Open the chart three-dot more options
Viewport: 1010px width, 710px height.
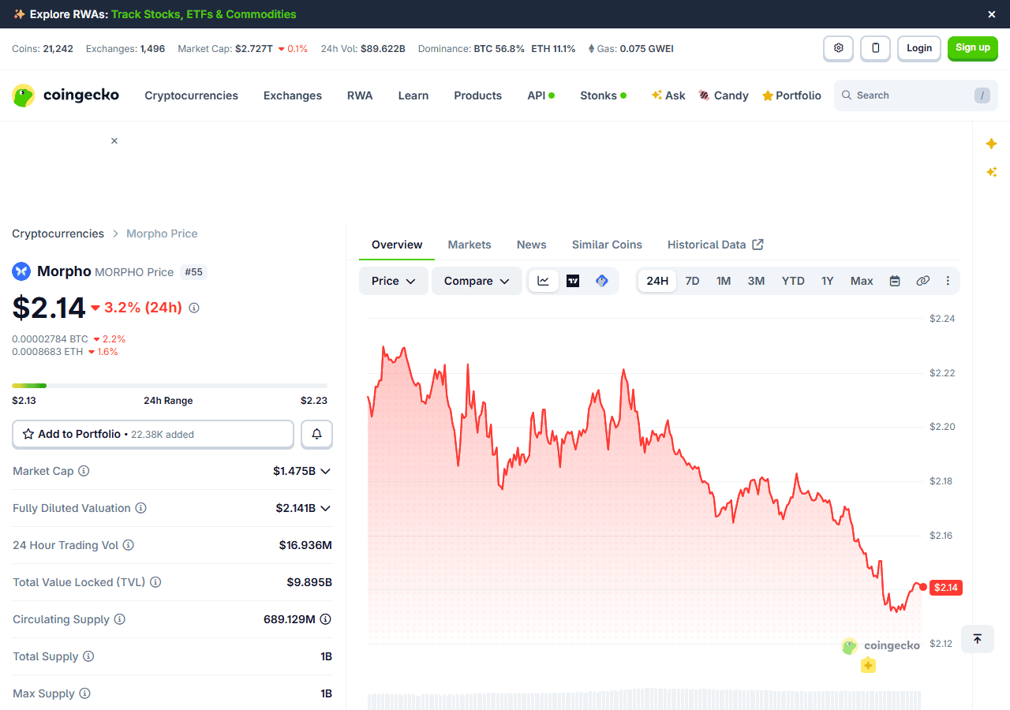(x=948, y=281)
